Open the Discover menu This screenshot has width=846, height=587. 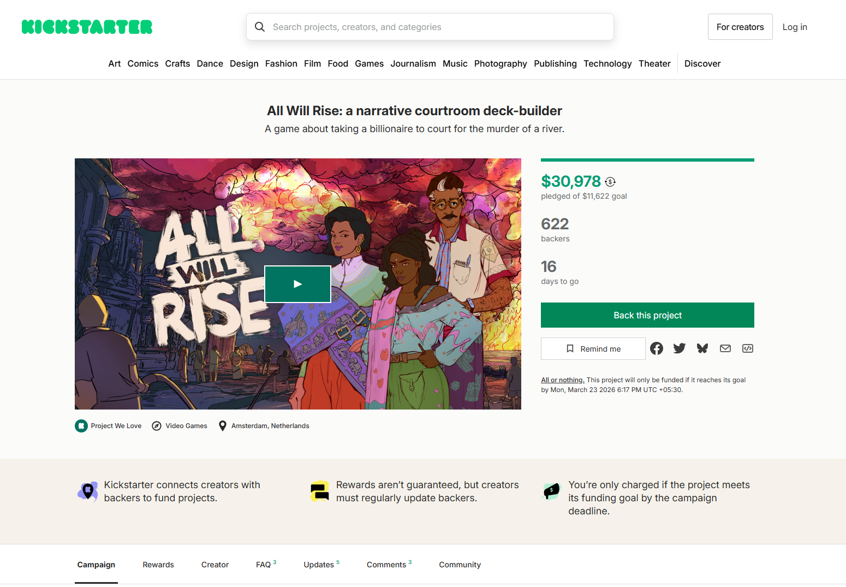click(702, 63)
